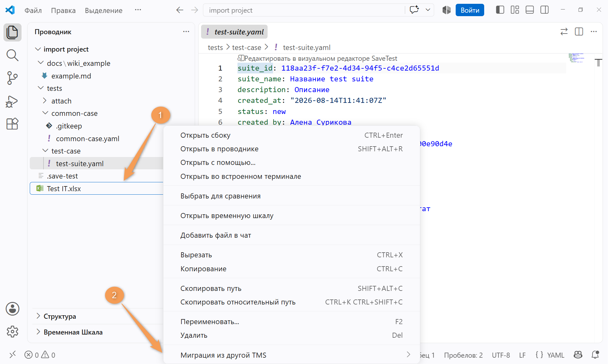This screenshot has width=608, height=364.
Task: Open notifications bell in status bar
Action: tap(595, 355)
